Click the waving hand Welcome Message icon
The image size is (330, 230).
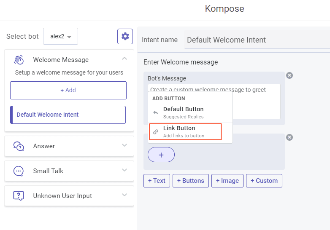coord(19,60)
